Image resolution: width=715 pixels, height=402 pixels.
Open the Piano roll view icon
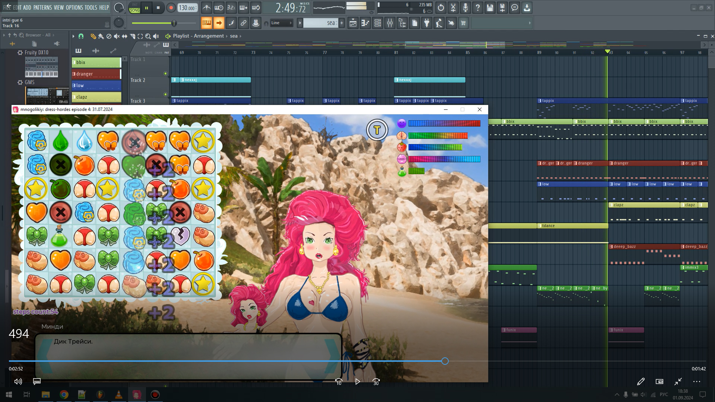365,23
